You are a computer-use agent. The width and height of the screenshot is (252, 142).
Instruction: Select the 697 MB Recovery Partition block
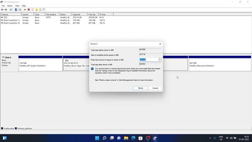tap(220, 64)
